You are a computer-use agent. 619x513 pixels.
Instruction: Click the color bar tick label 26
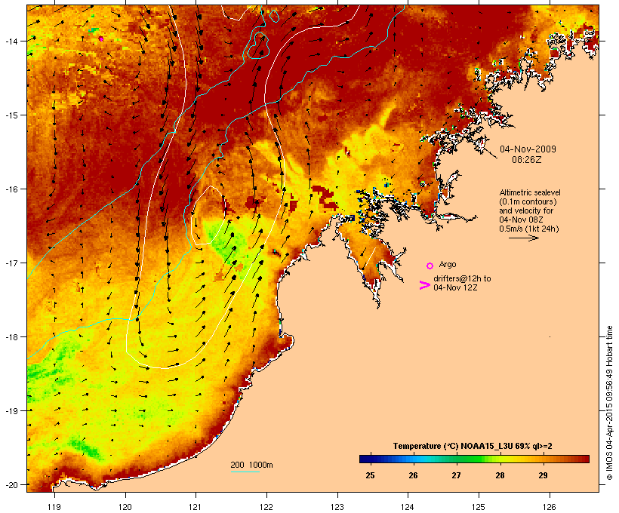[x=414, y=475]
